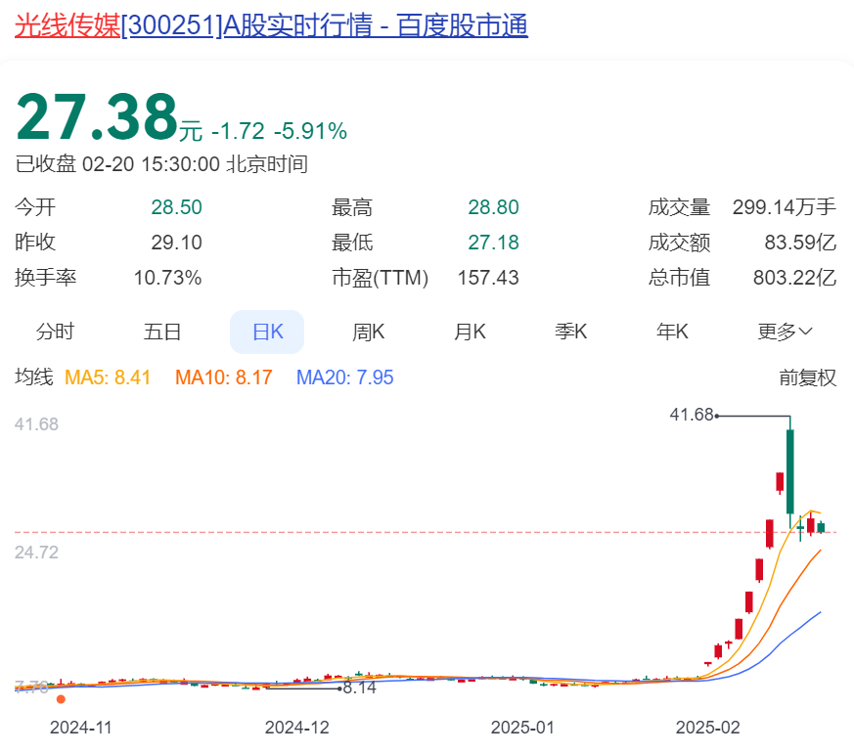Click the 2024-12 date axis label
Image resolution: width=854 pixels, height=754 pixels.
[x=296, y=728]
